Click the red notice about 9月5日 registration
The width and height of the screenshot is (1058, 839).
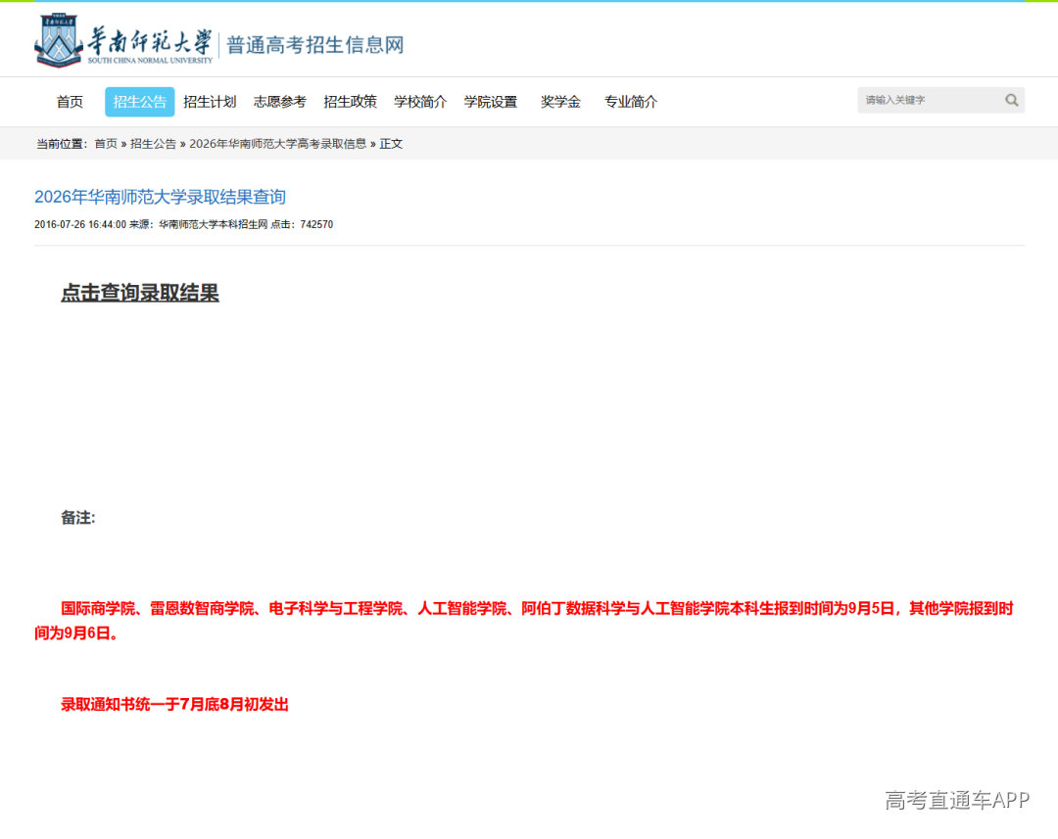[x=524, y=621]
